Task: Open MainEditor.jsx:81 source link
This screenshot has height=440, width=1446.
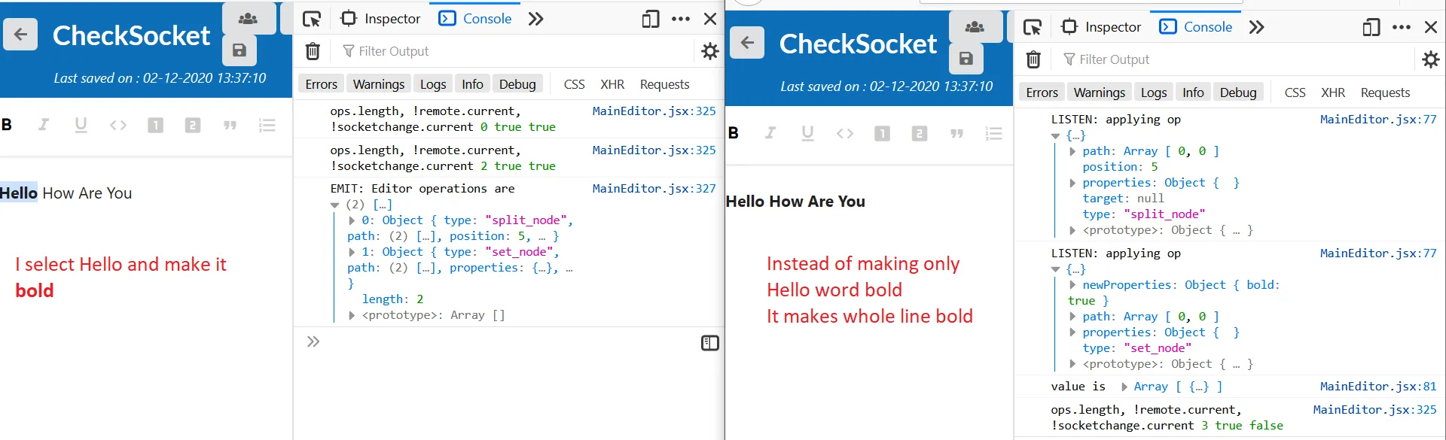Action: 1377,387
